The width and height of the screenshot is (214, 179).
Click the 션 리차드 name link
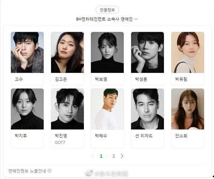click(144, 136)
